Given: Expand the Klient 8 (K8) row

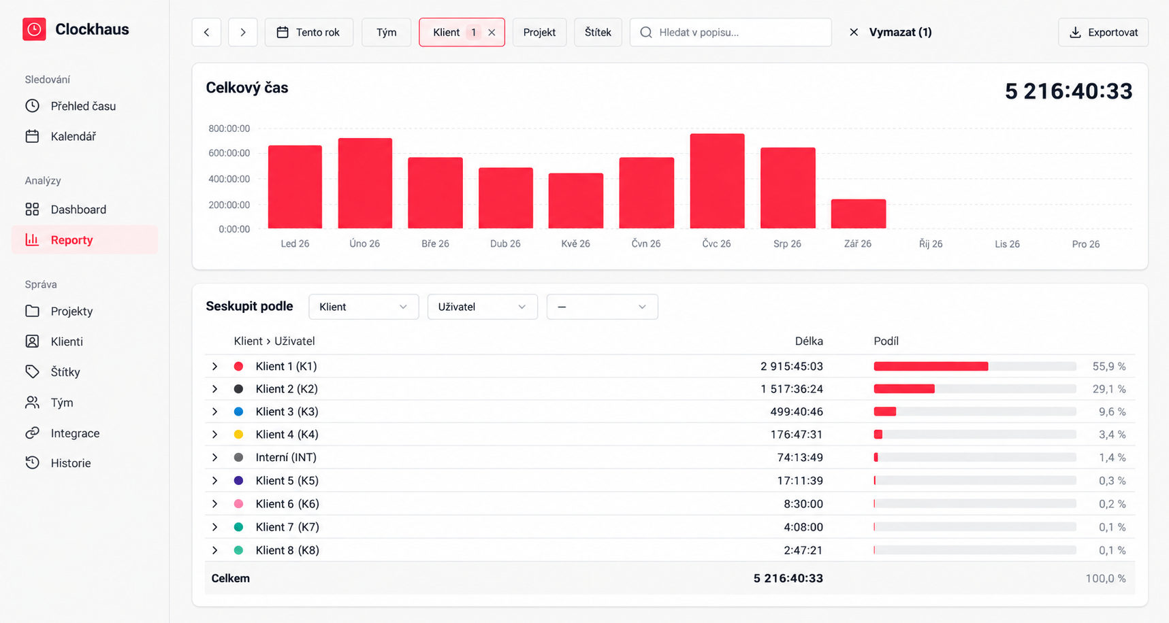Looking at the screenshot, I should pyautogui.click(x=215, y=550).
